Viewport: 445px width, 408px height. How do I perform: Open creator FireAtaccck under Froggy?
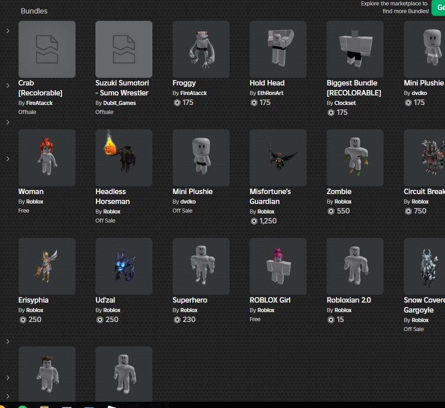[x=194, y=93]
